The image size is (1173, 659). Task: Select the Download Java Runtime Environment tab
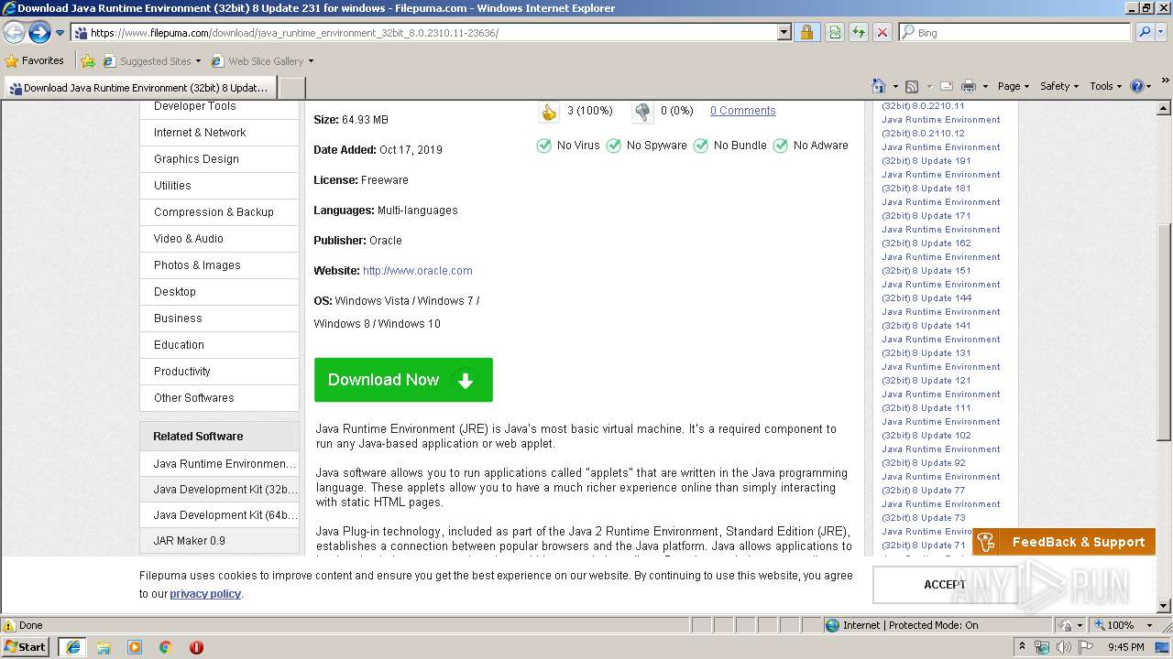tap(138, 88)
